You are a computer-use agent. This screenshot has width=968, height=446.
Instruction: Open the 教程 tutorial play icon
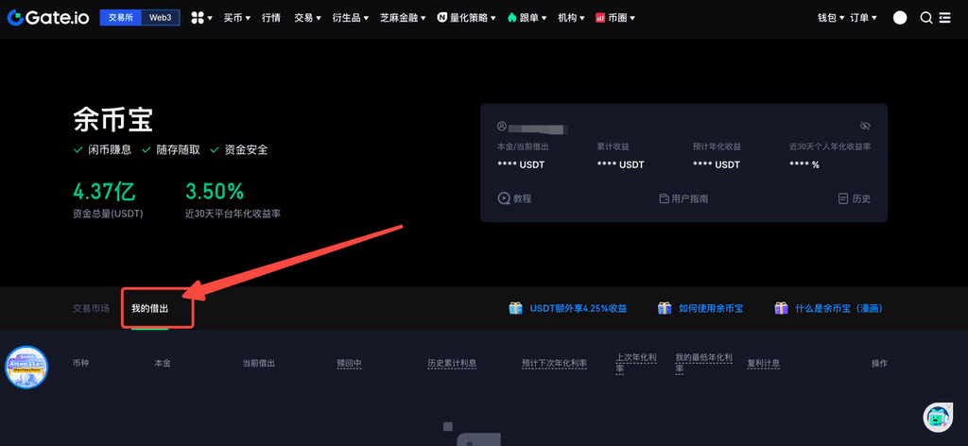click(504, 198)
